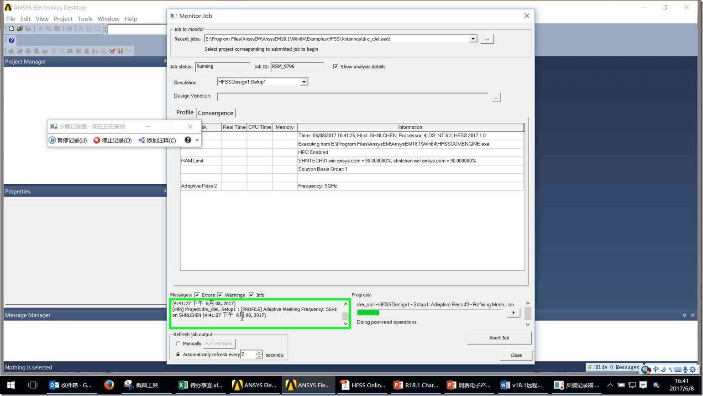Click the Messages log scroll down arrow
703x396 pixels.
point(346,323)
